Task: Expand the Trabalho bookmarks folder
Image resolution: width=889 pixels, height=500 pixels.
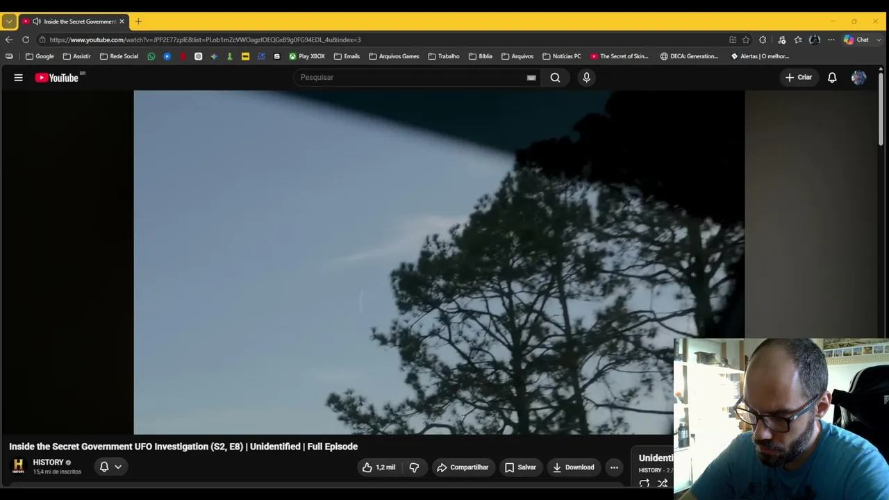Action: click(444, 56)
